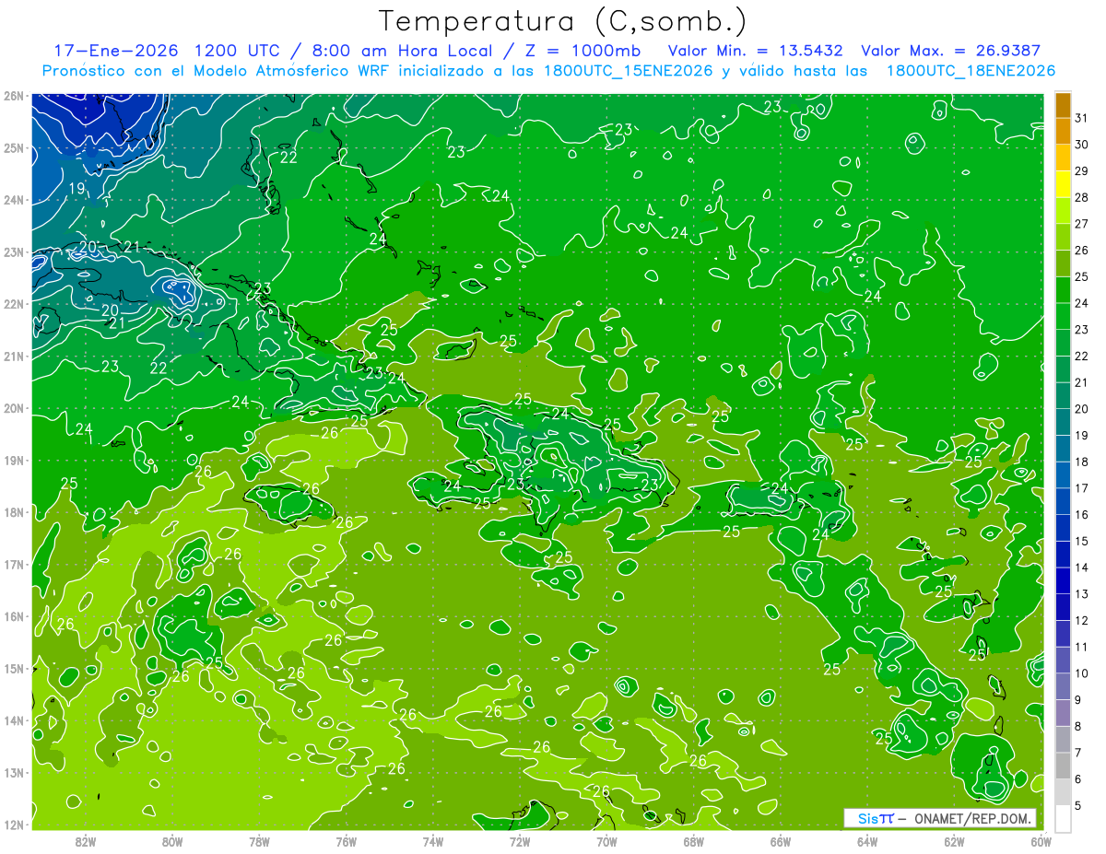Click latitude axis label "25N"
The width and height of the screenshot is (1106, 854).
14,148
